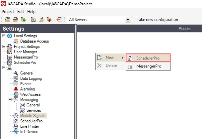Click the folder with red plug icon
The width and height of the screenshot is (202, 139).
(x=49, y=20)
